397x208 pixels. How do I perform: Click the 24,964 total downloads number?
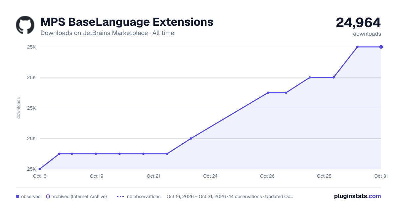(358, 22)
